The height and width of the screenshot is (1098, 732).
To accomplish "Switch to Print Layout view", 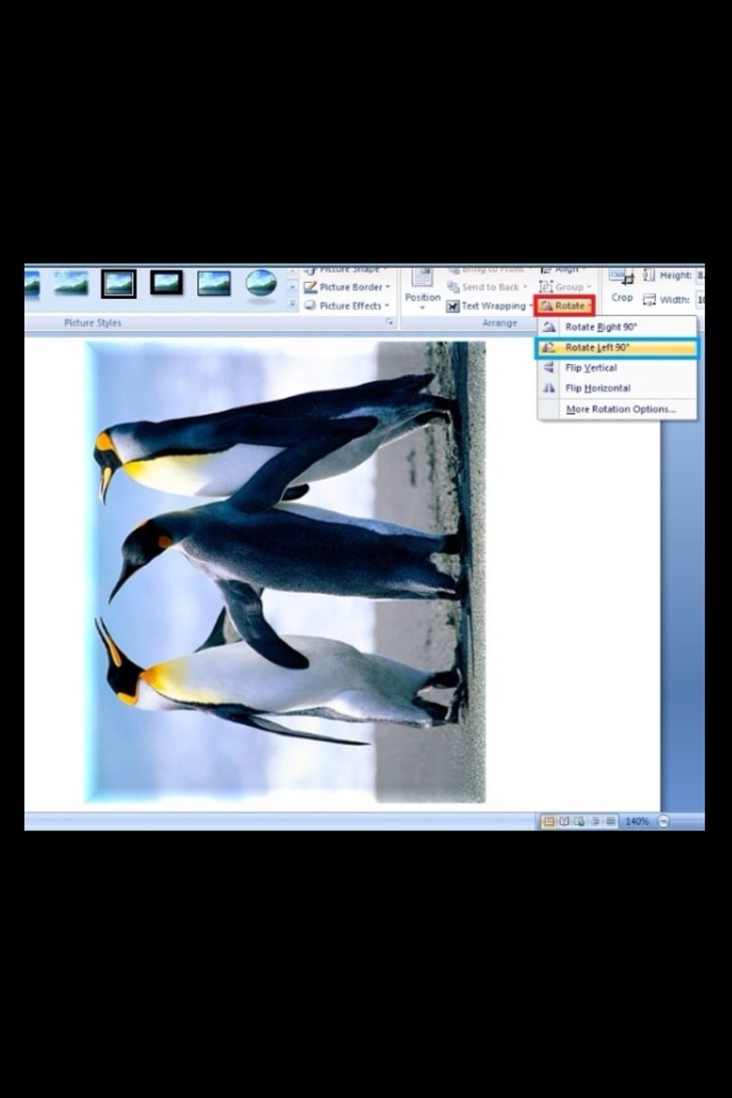I will click(548, 821).
